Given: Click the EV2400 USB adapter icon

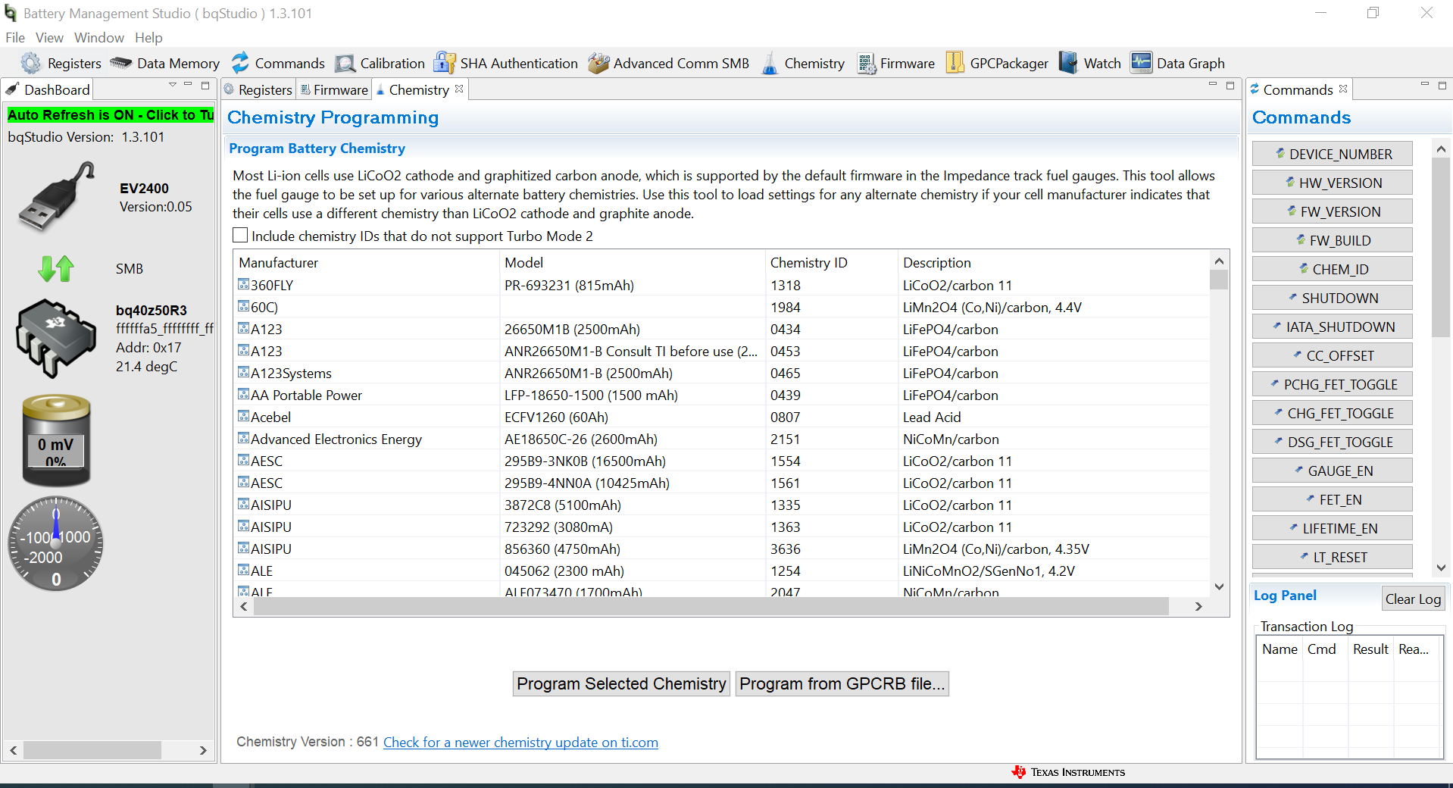Looking at the screenshot, I should [57, 197].
